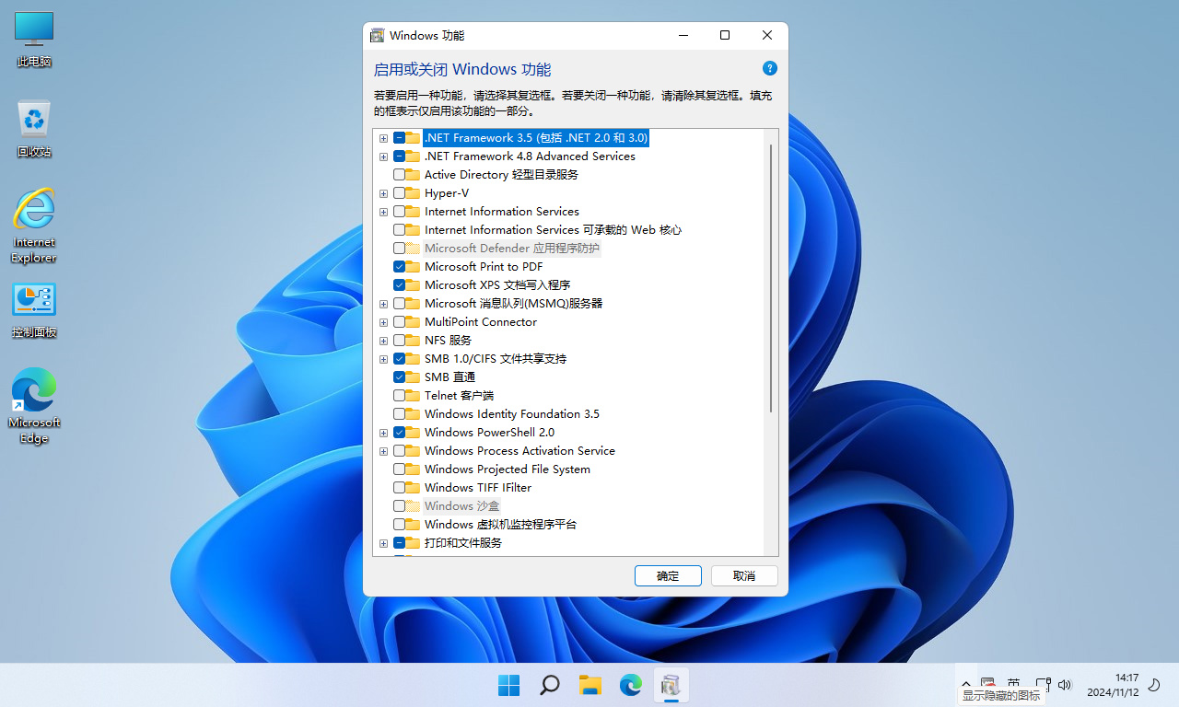
Task: Check Windows Identity Foundation 3.5 checkbox
Action: (x=399, y=414)
